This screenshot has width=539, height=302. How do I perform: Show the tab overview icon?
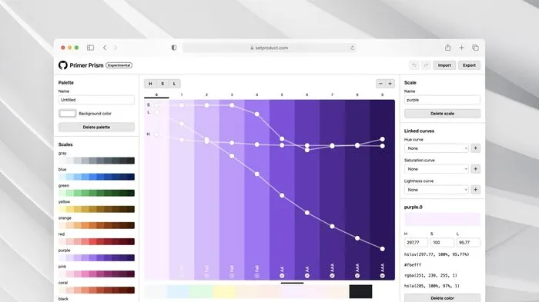coord(475,48)
